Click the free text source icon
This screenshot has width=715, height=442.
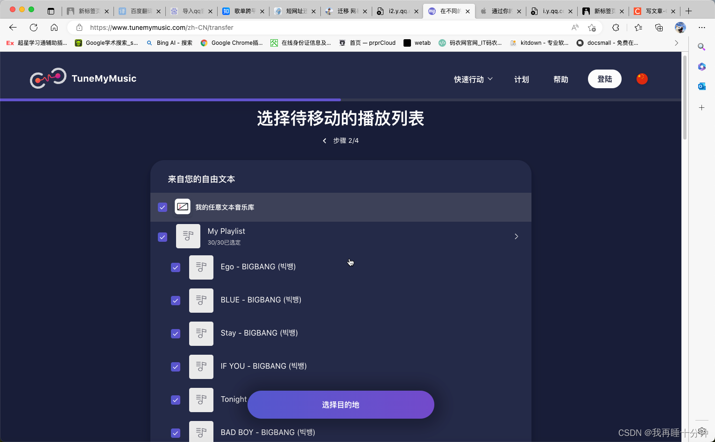183,207
